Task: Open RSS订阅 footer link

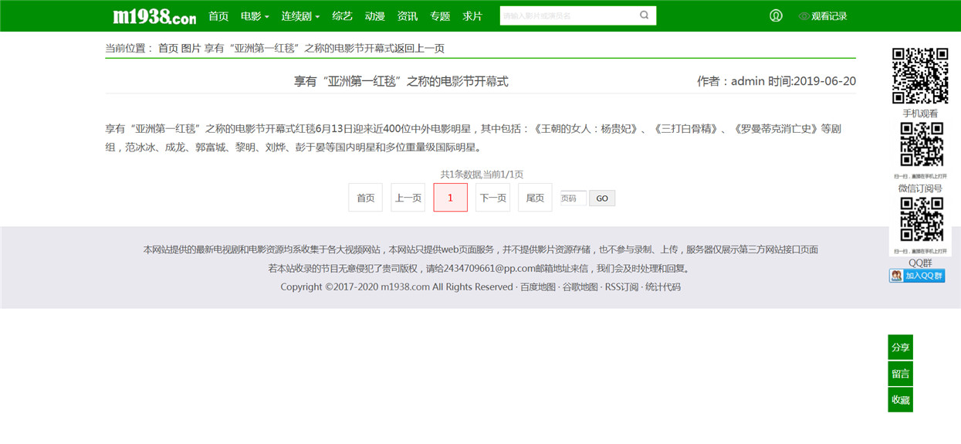Action: 622,286
